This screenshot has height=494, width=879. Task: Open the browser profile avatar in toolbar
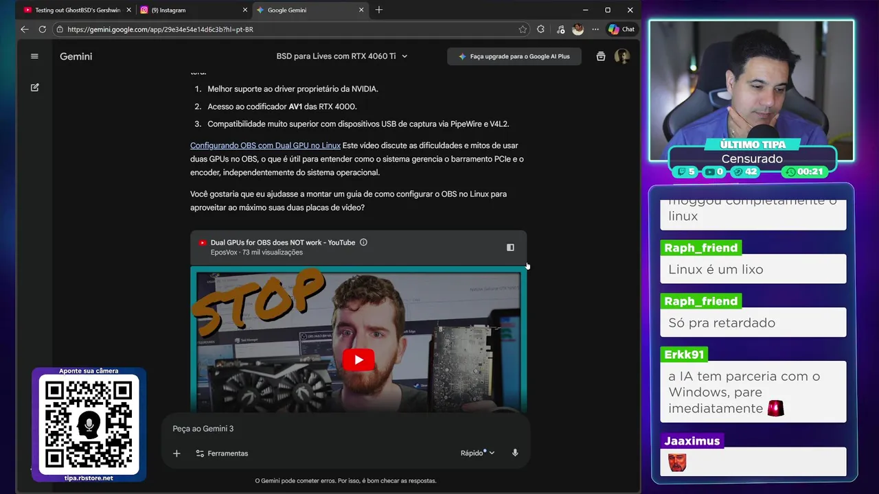[578, 30]
